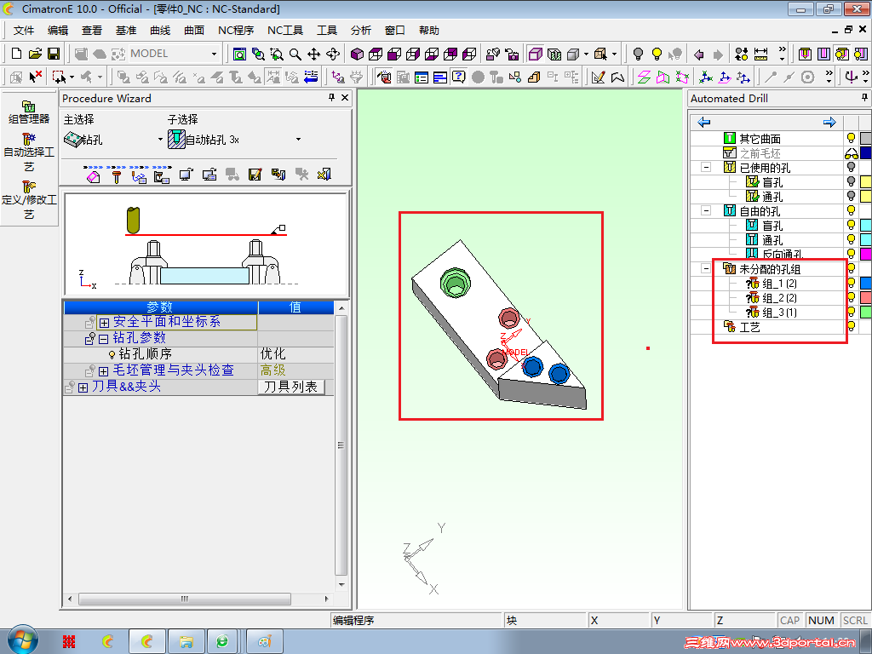
Task: Open the 文件 menu
Action: click(24, 30)
